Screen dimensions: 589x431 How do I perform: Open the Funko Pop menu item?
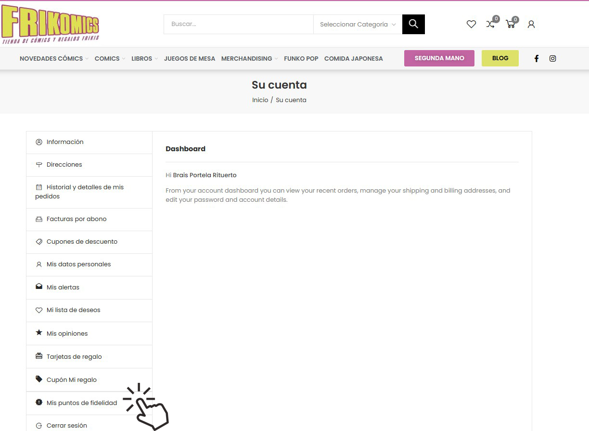[x=301, y=58]
